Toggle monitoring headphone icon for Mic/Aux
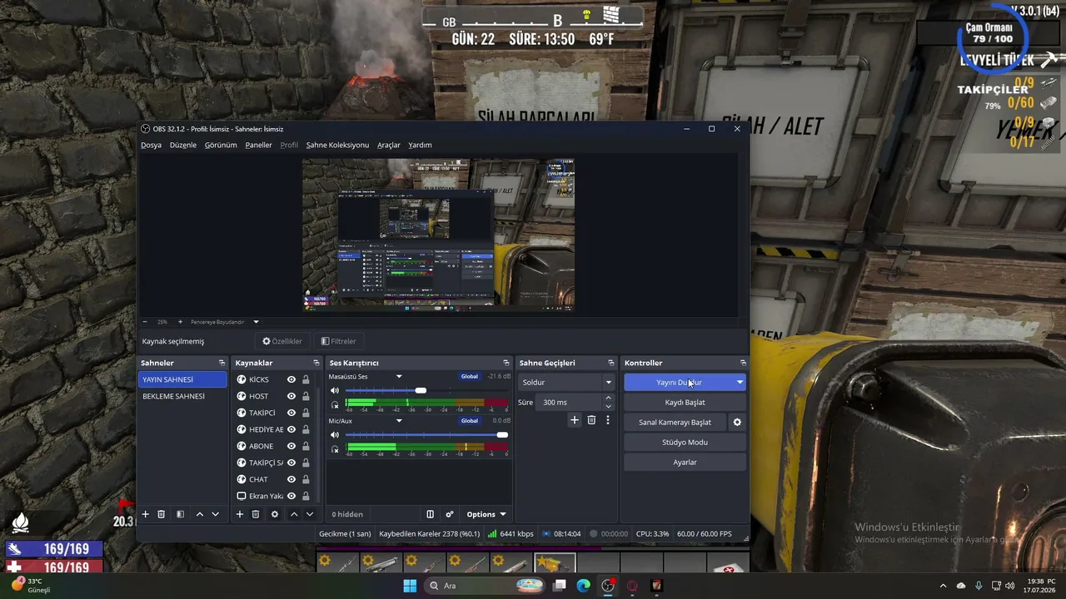Image resolution: width=1066 pixels, height=599 pixels. [335, 449]
